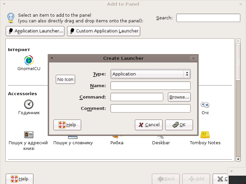Confirm launcher with the OK button
Image resolution: width=246 pixels, height=184 pixels.
pos(179,125)
